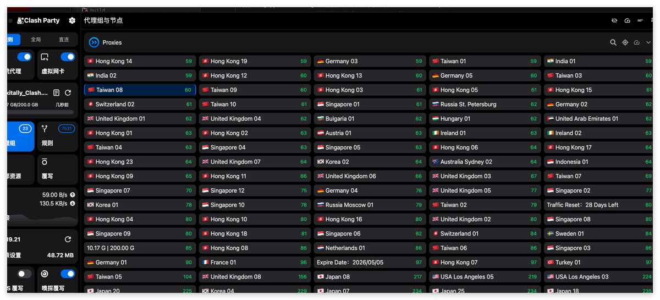Test Proxies group delay with speedometer icon

pos(637,42)
